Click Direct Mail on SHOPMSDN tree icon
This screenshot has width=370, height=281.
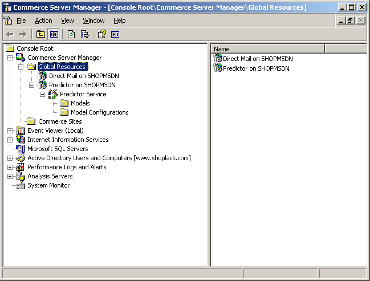click(x=43, y=76)
